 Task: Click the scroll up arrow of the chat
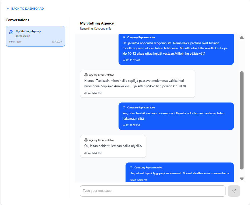point(242,37)
